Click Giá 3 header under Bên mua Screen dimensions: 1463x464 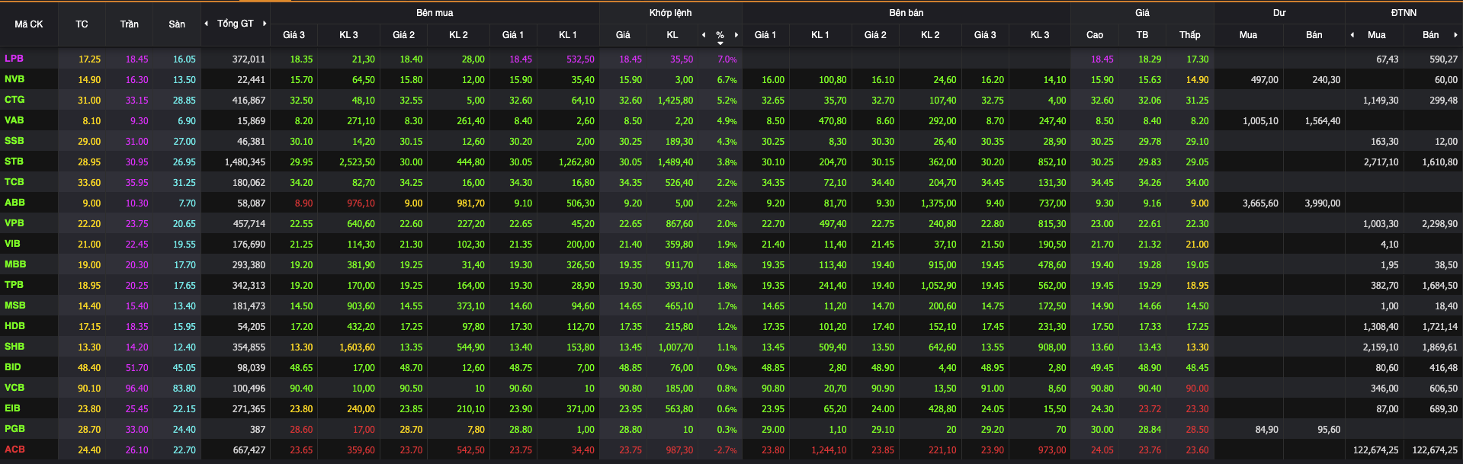(294, 35)
